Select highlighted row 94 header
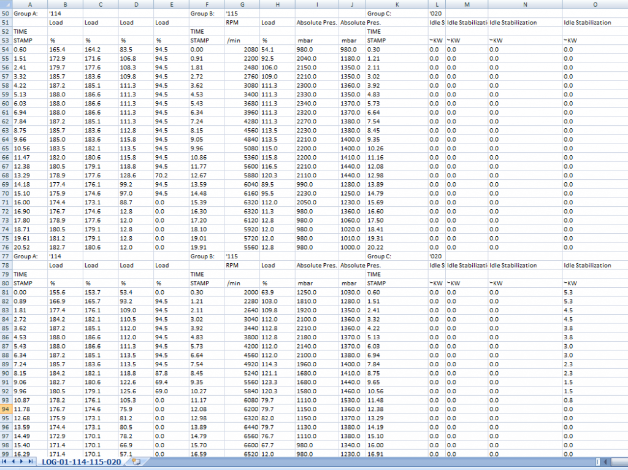 click(6, 409)
